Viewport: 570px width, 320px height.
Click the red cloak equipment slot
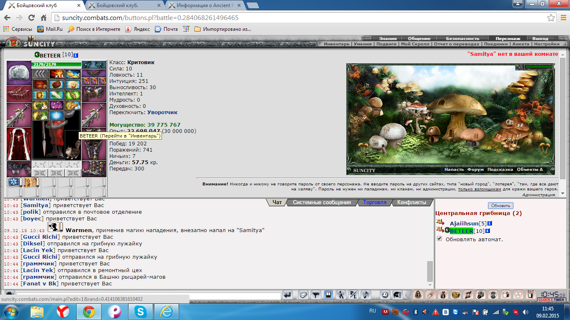click(19, 144)
